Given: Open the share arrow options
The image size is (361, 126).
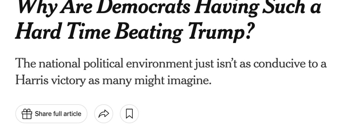Looking at the screenshot, I should 104,114.
